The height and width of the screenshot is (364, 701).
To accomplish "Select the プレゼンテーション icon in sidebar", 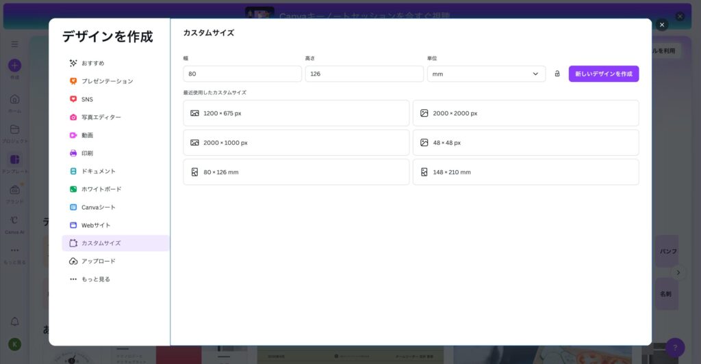I will coord(73,81).
